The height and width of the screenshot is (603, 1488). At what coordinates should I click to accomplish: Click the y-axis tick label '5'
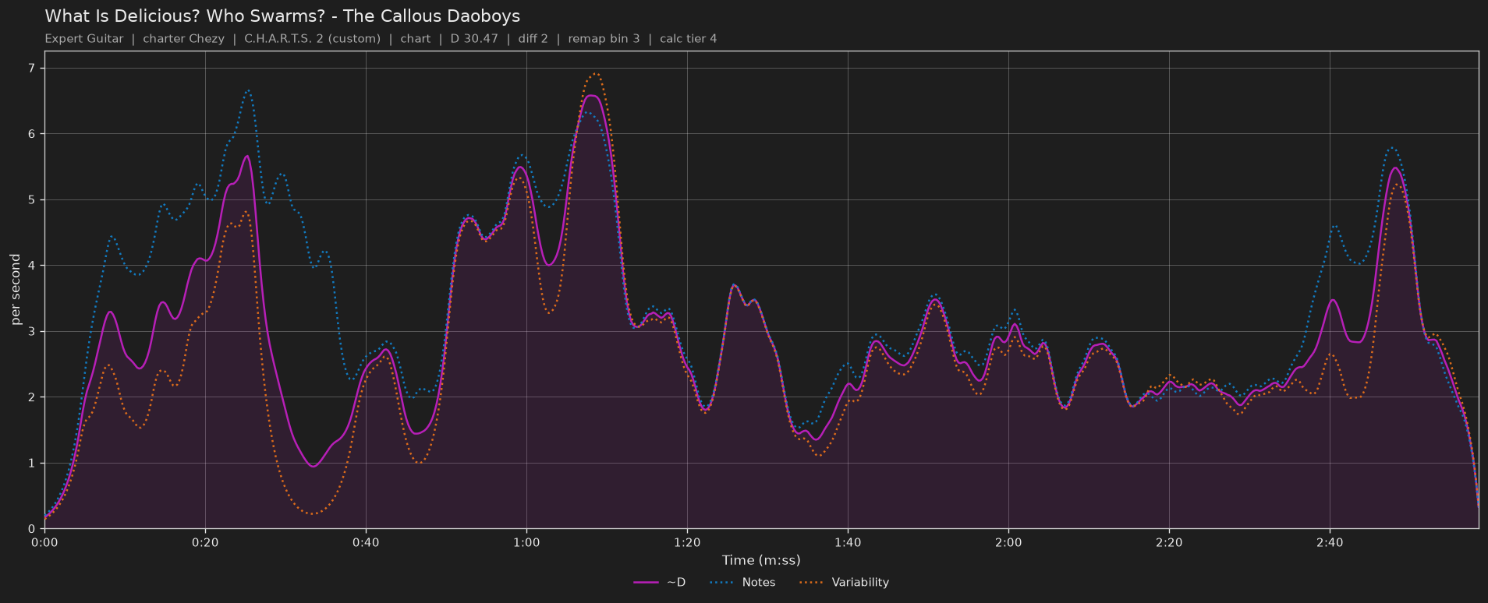click(32, 200)
